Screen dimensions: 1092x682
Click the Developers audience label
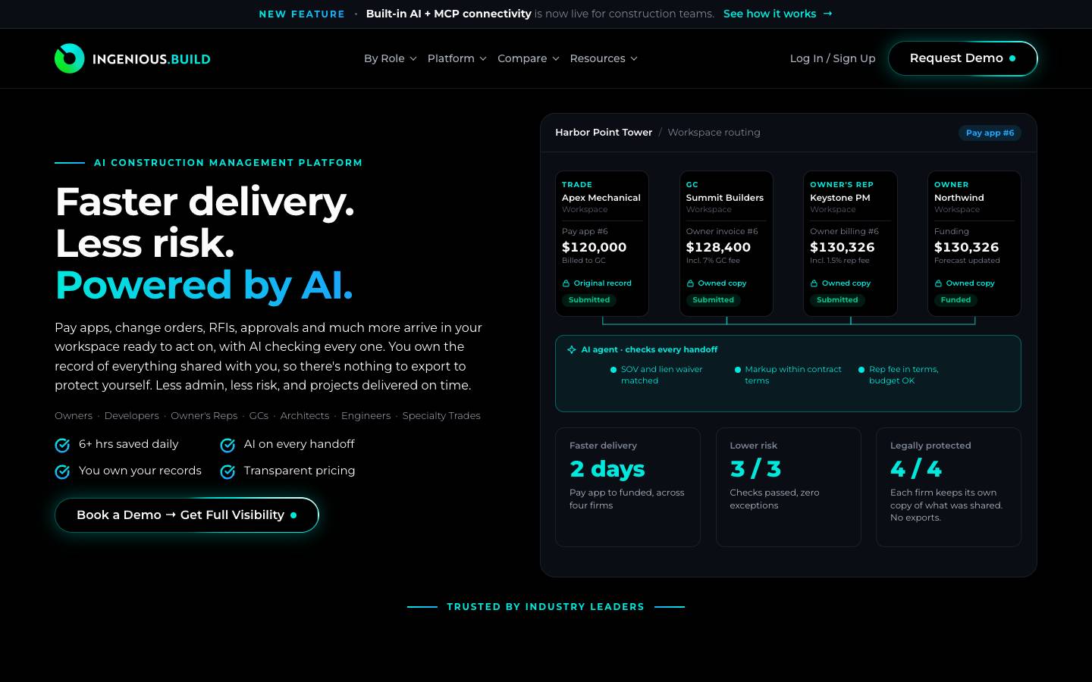point(132,416)
